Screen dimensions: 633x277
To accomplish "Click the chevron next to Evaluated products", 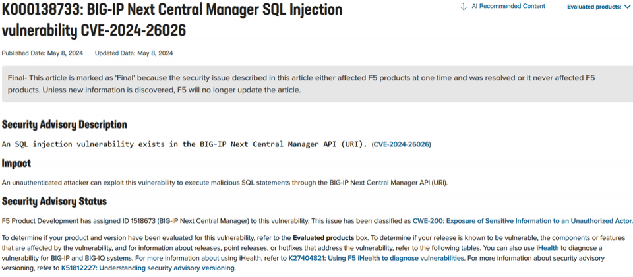I will [627, 7].
